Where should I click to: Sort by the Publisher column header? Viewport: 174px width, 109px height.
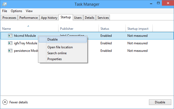pos(78,28)
